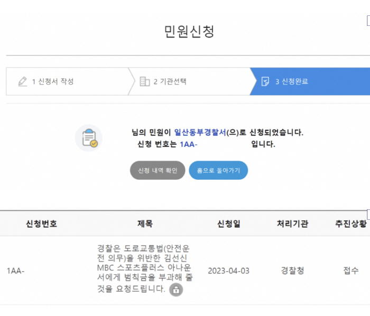370x316 pixels.
Task: Select the '3 신청완료' step
Action: click(x=310, y=81)
